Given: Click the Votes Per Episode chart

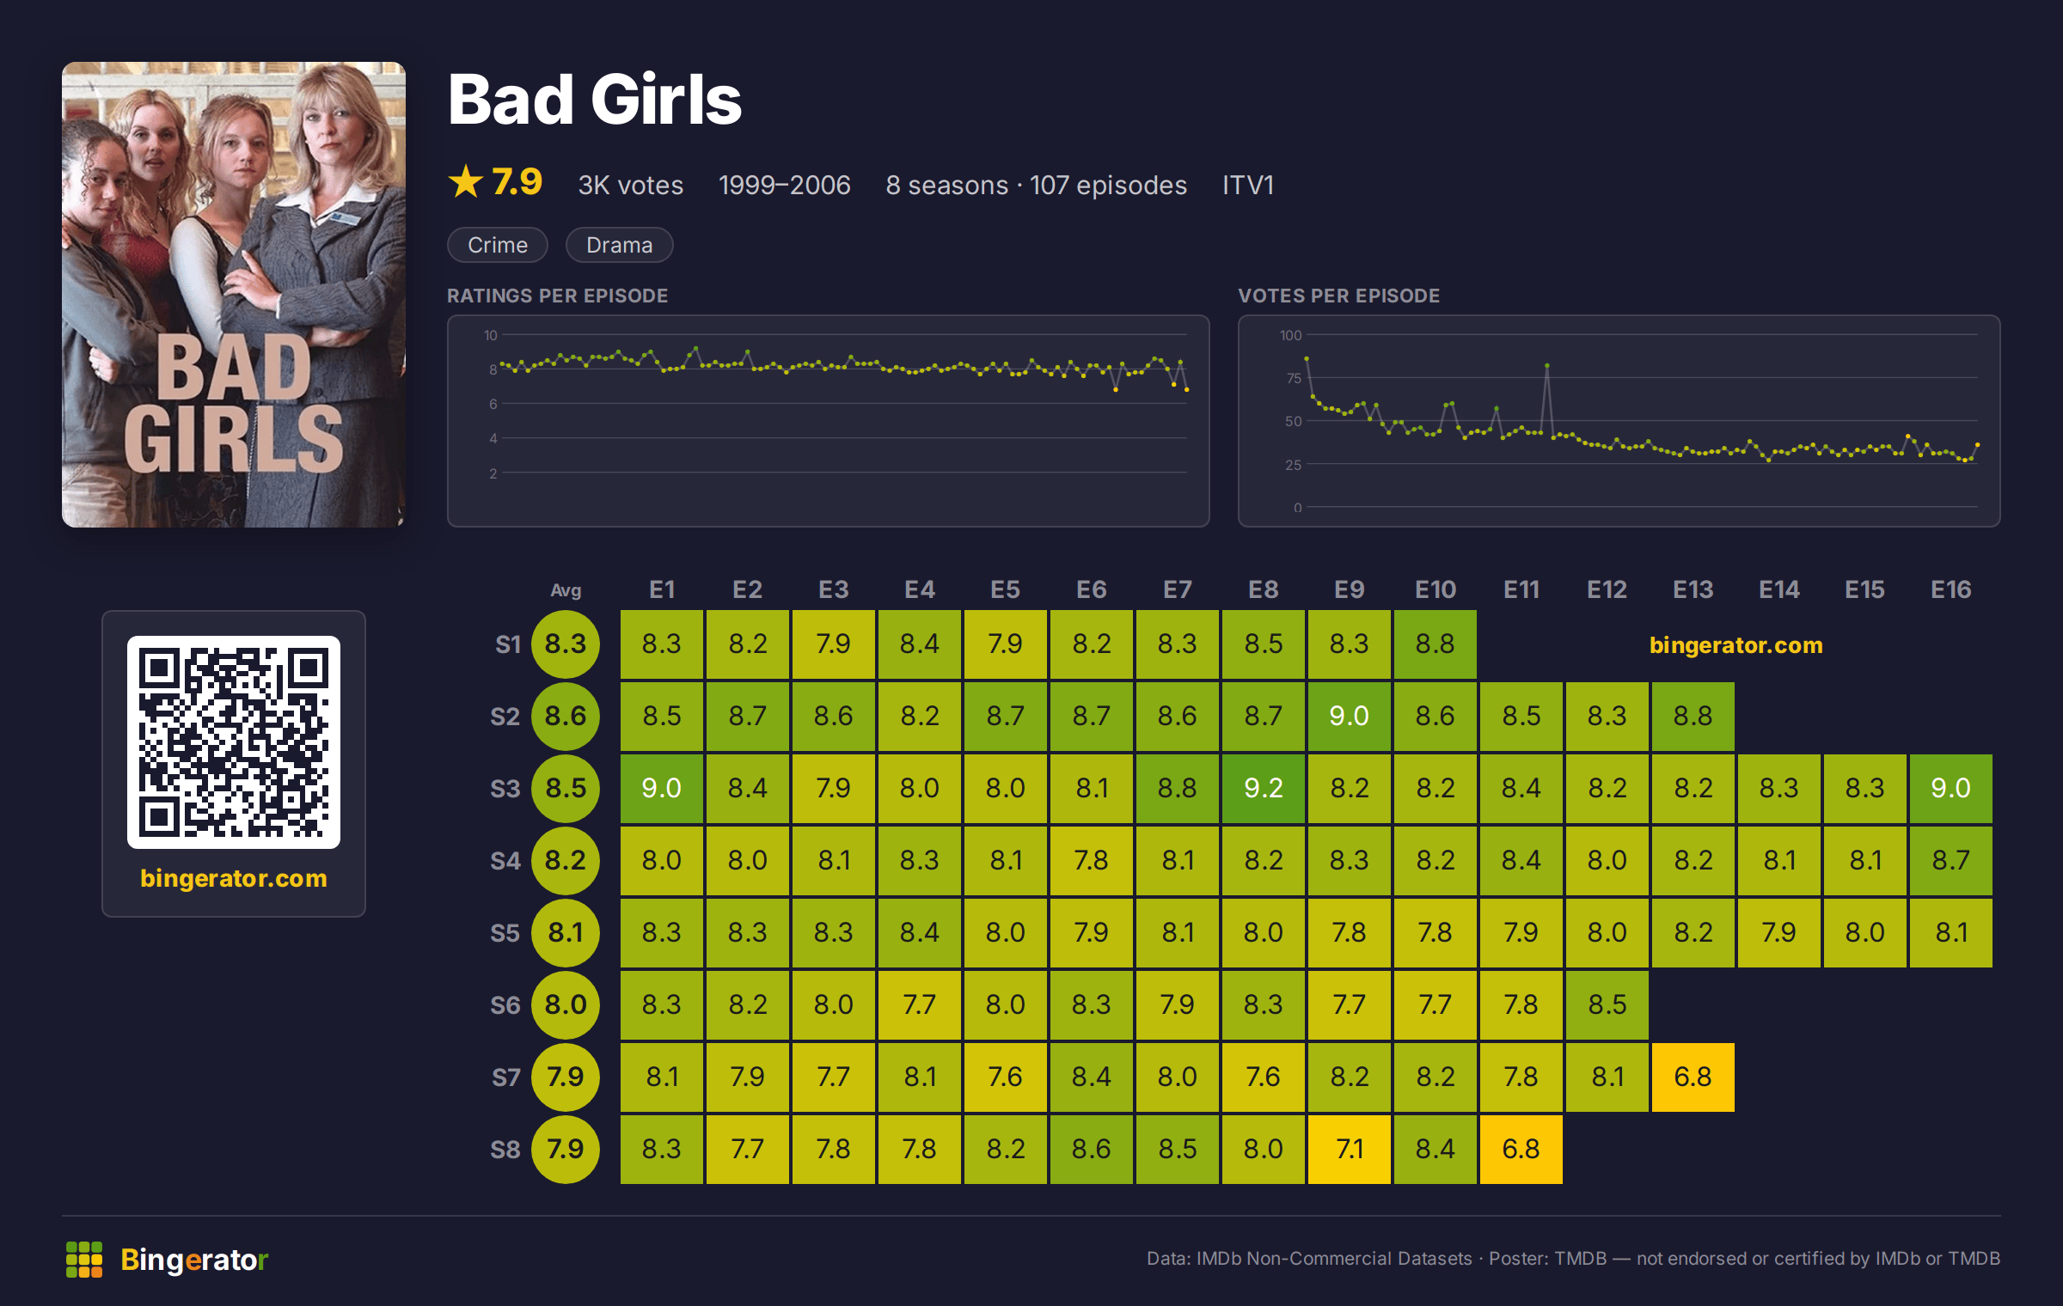Looking at the screenshot, I should (x=1619, y=421).
